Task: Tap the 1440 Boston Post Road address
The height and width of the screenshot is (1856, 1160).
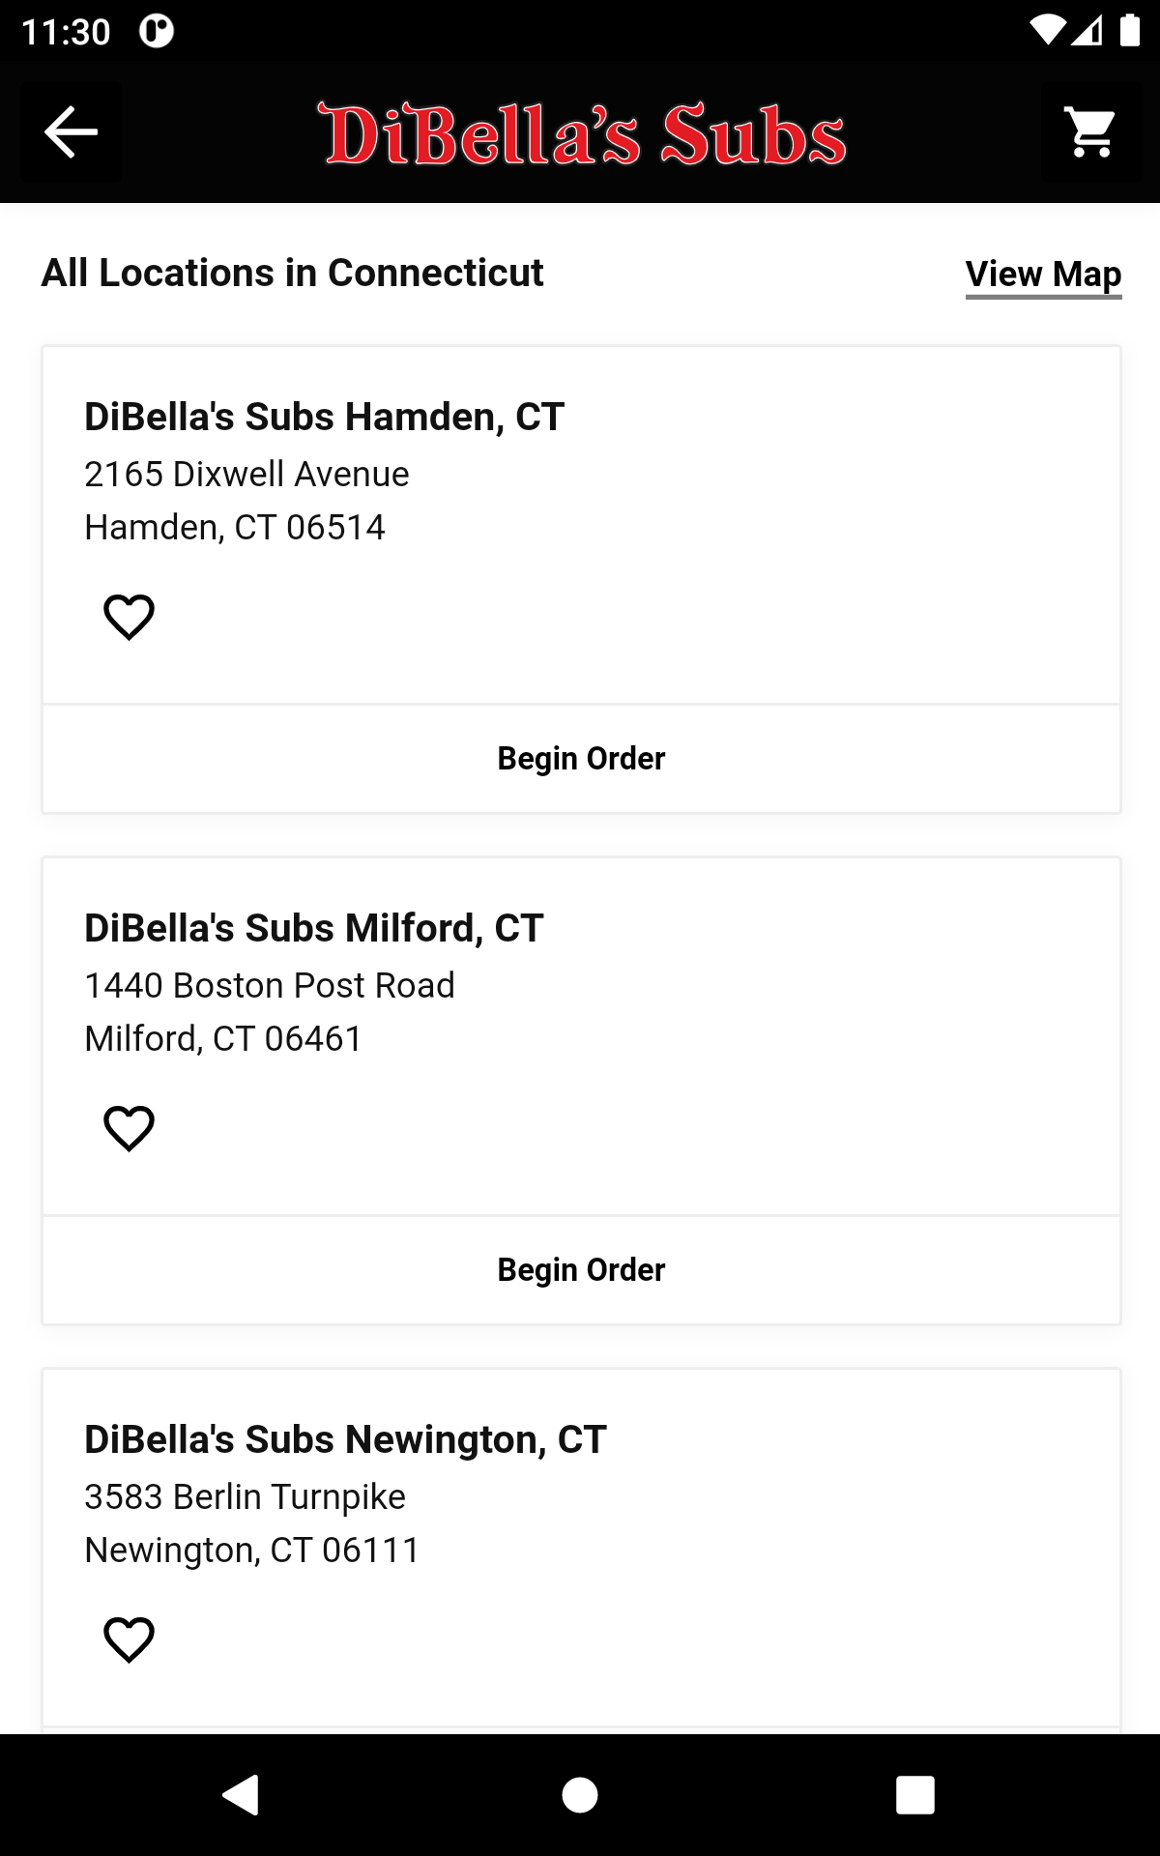Action: click(x=269, y=986)
